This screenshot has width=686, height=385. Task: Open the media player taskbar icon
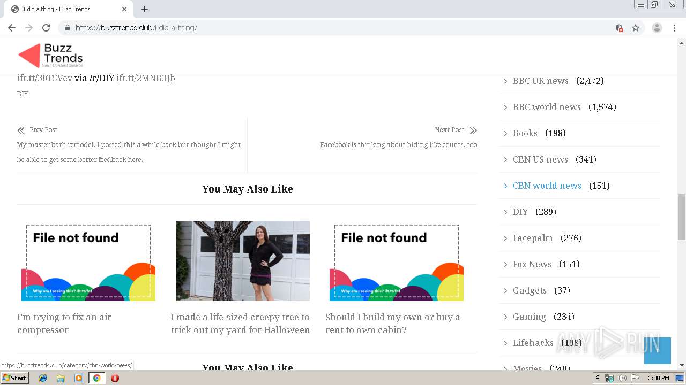(79, 378)
